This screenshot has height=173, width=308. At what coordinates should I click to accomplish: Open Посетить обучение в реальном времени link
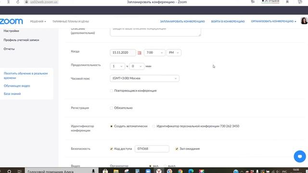click(26, 75)
